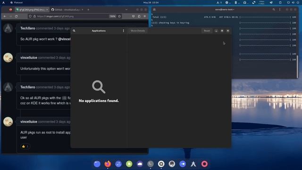Viewport: 302px width, 170px height.
Task: Reset the zoom level badge in the Firefox address bar
Action: (112, 17)
